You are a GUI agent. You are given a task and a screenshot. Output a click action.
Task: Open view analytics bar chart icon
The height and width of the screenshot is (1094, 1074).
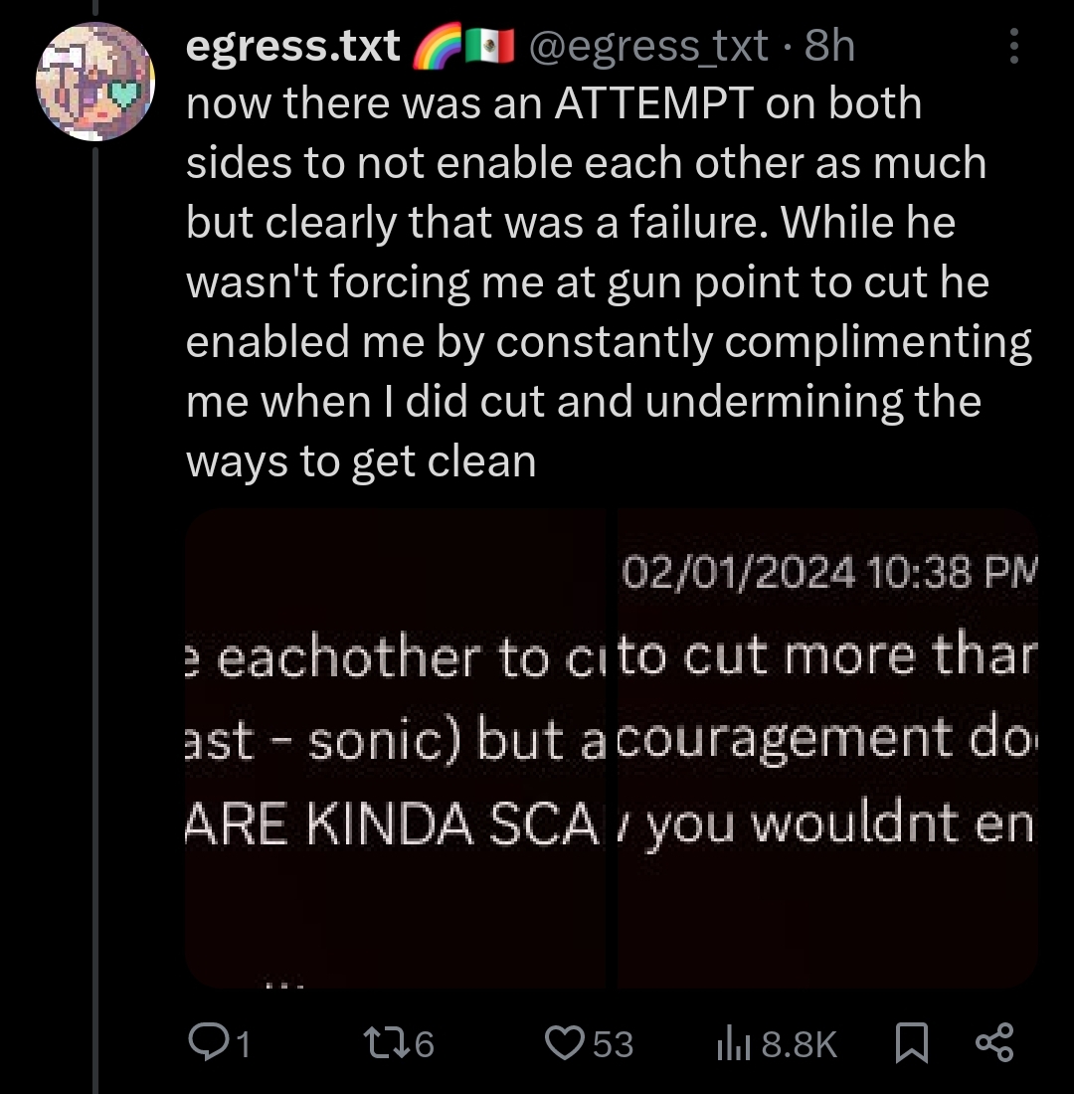[732, 1042]
